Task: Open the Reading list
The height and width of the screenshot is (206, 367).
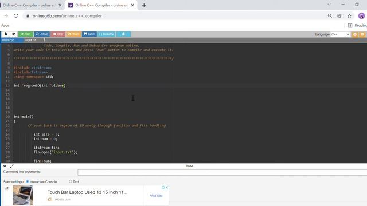Action: click(x=357, y=25)
